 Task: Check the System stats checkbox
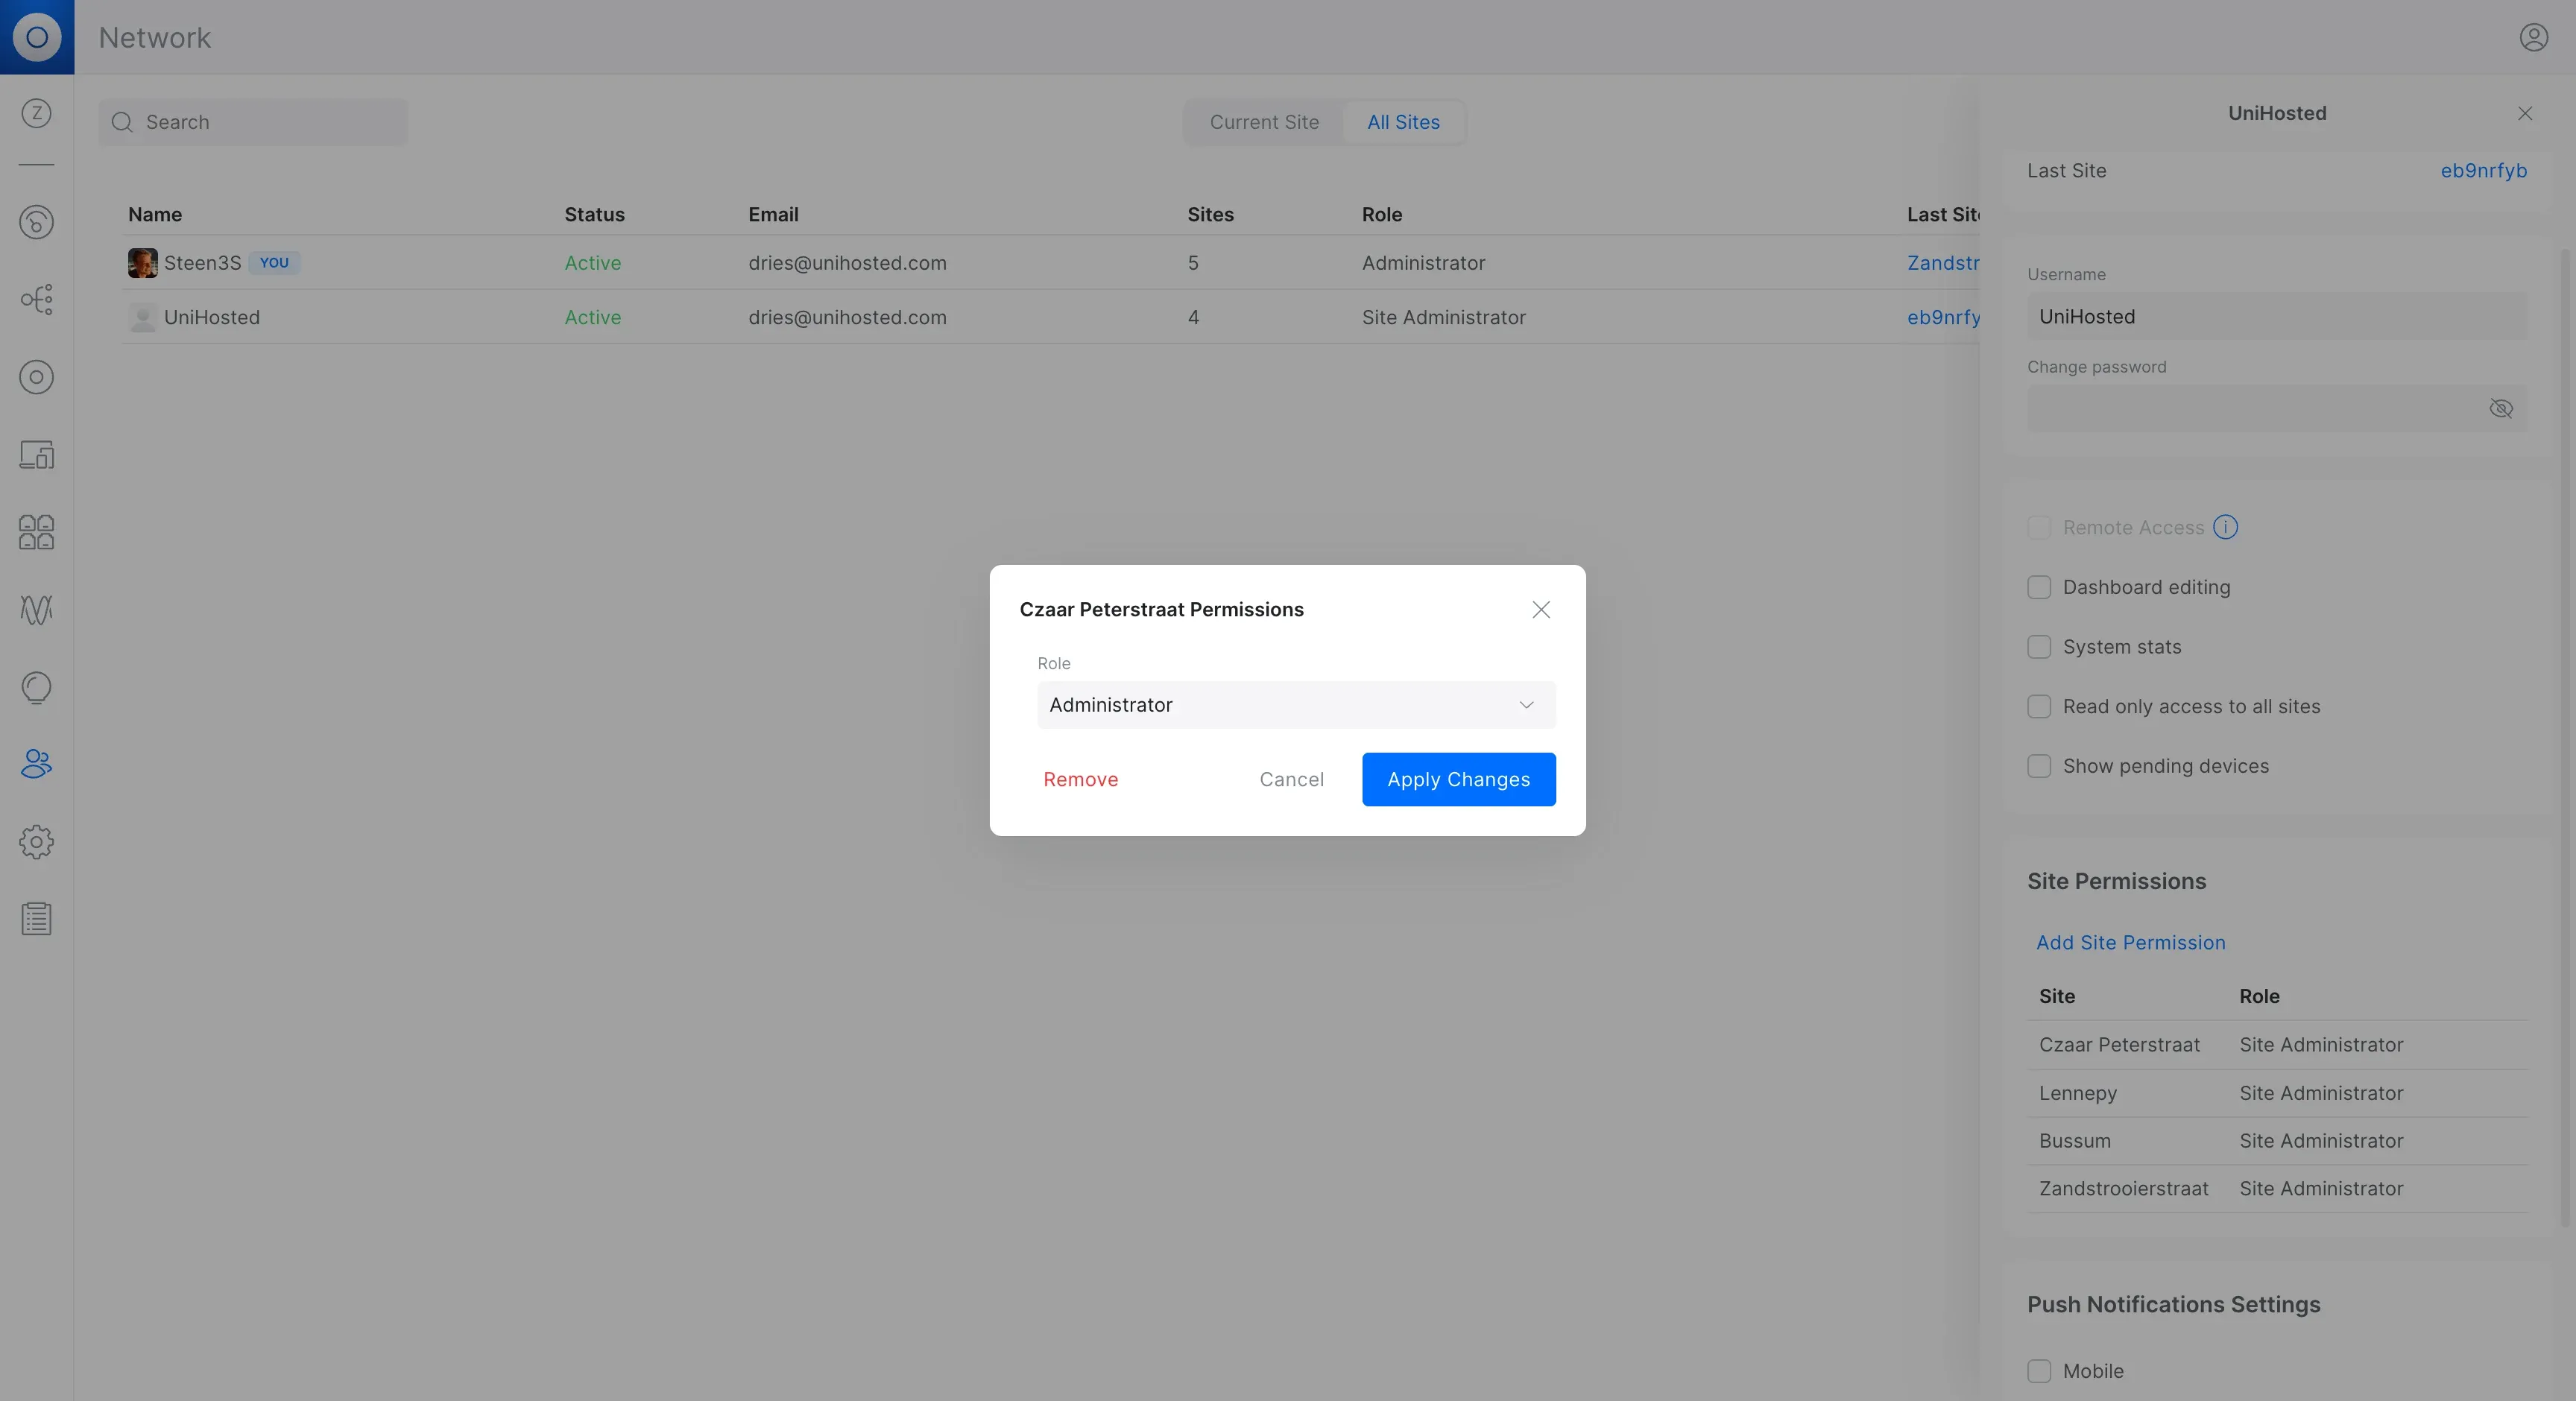[x=2039, y=647]
